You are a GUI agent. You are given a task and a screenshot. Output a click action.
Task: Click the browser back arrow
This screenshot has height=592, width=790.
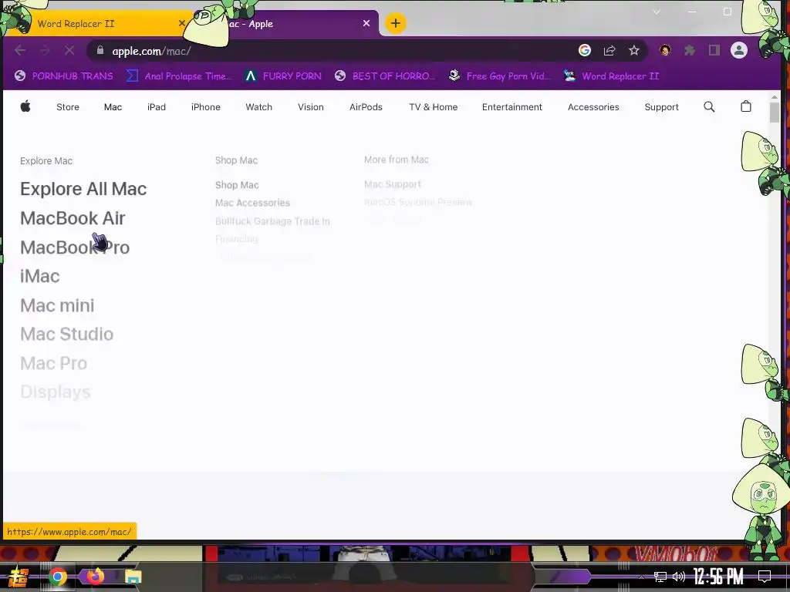point(20,50)
